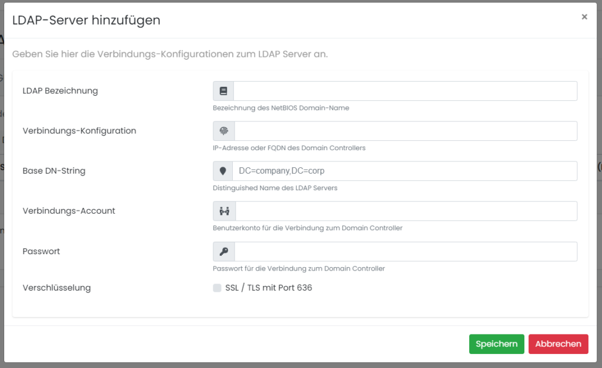602x368 pixels.
Task: Click the book icon beside LDAP Bezeichnung
Action: point(223,91)
